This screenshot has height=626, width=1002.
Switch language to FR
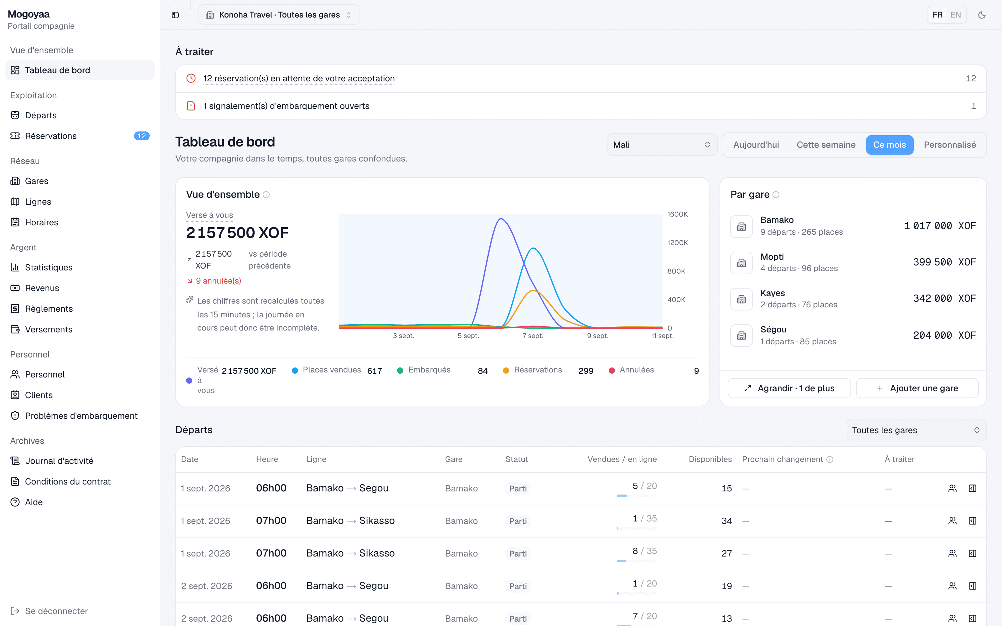[x=937, y=15]
